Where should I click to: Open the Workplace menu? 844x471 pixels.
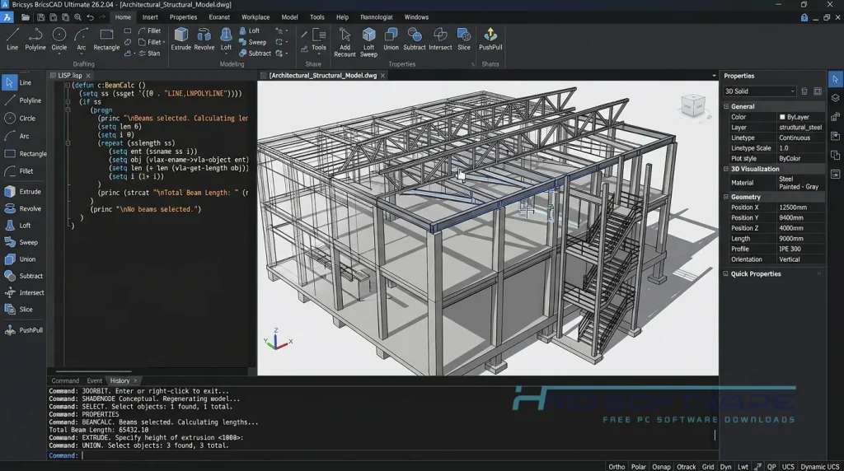(256, 17)
